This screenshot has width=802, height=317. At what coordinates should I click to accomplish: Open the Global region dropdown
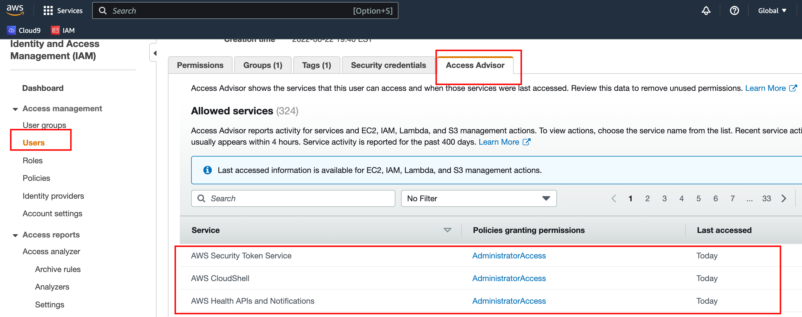coord(772,10)
